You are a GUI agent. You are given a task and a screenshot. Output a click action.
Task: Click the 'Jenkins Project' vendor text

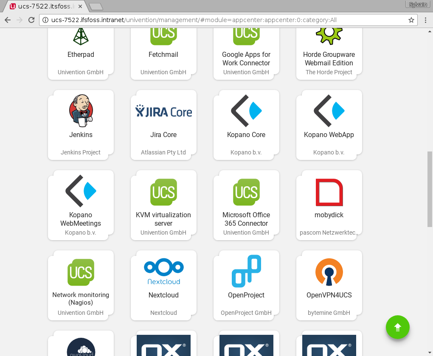pyautogui.click(x=81, y=152)
